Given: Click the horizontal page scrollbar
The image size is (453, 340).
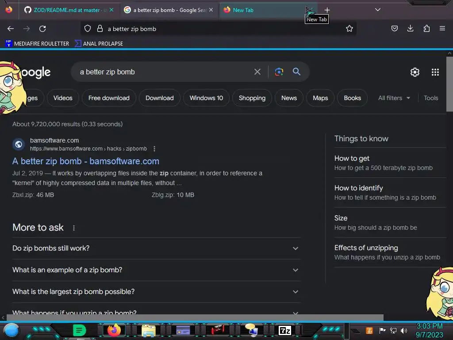Looking at the screenshot, I should (195, 317).
